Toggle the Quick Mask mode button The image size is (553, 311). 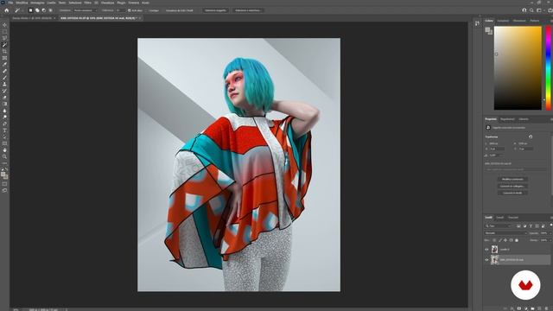[x=4, y=184]
